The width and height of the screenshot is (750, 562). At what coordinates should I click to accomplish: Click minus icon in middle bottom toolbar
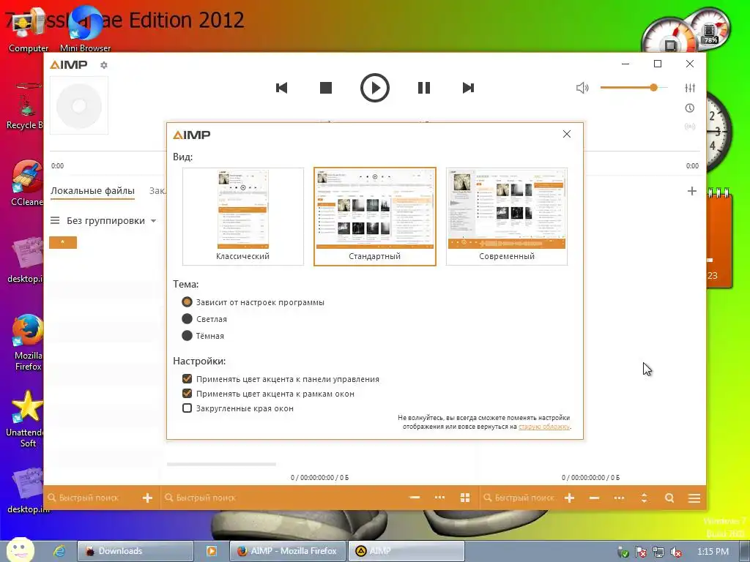point(415,498)
